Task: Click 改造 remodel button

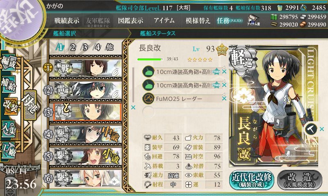Action: [x=300, y=180]
